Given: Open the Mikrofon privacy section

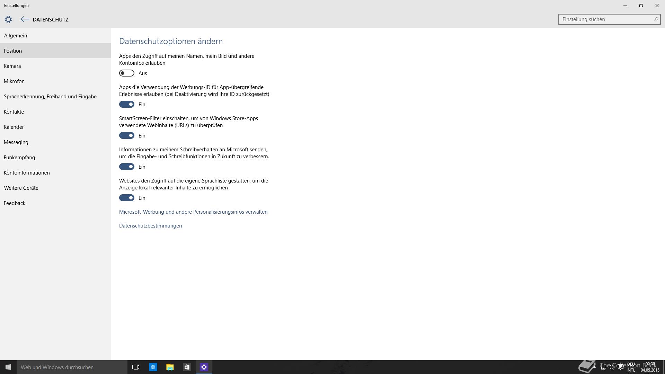Looking at the screenshot, I should click(x=55, y=81).
